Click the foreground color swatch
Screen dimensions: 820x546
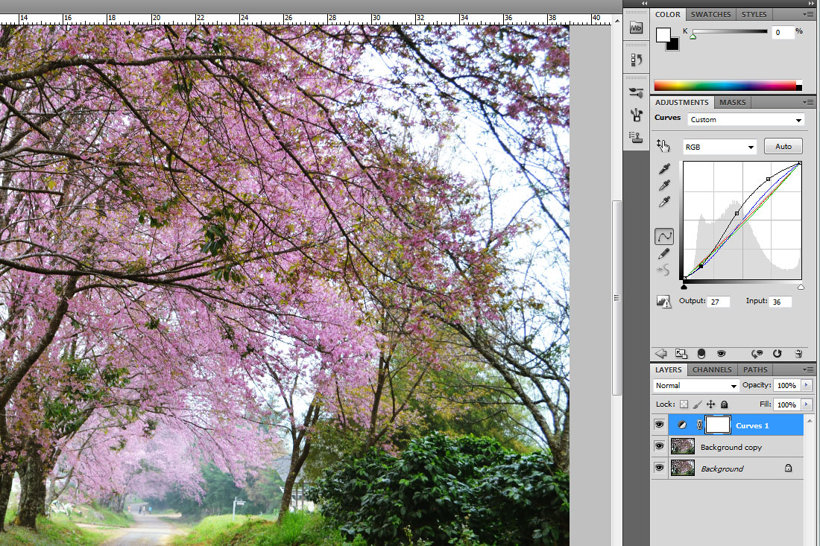(x=663, y=34)
